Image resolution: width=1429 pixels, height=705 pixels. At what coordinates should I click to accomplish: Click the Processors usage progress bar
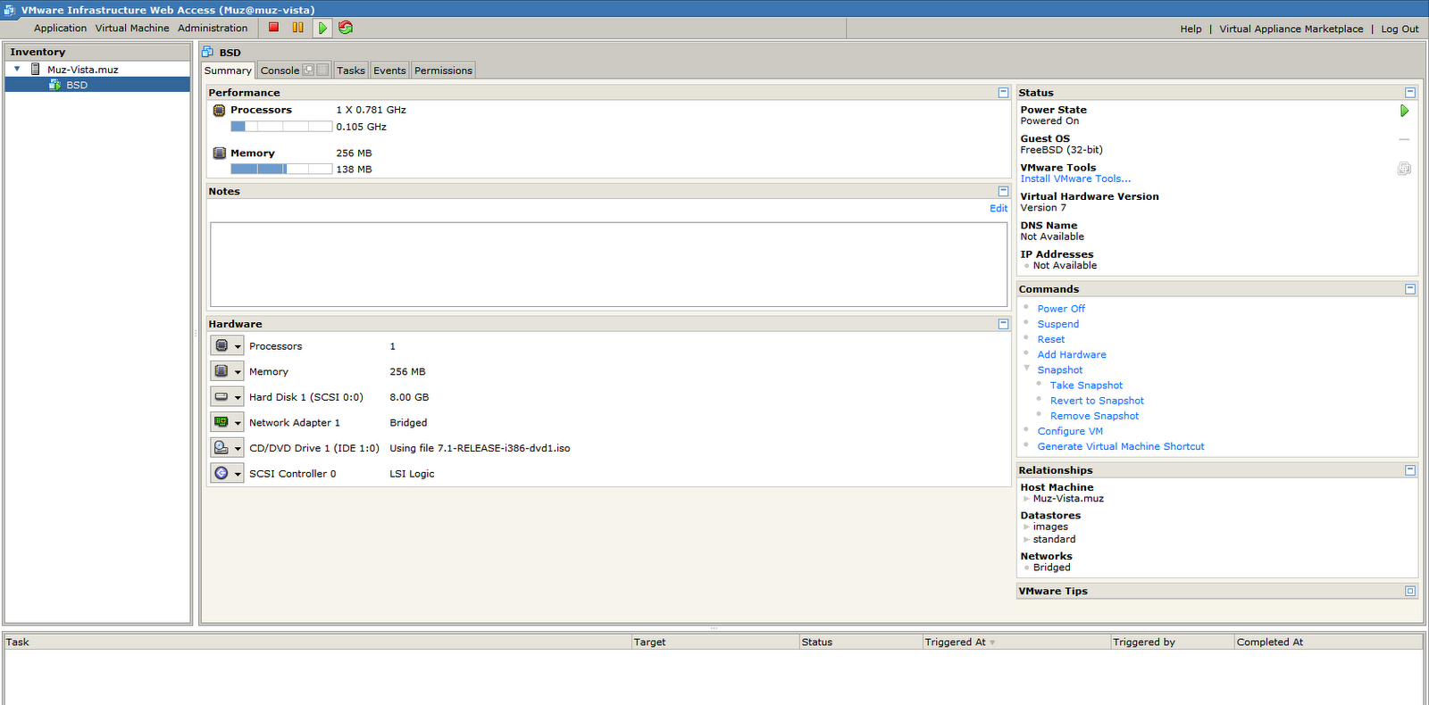[281, 127]
